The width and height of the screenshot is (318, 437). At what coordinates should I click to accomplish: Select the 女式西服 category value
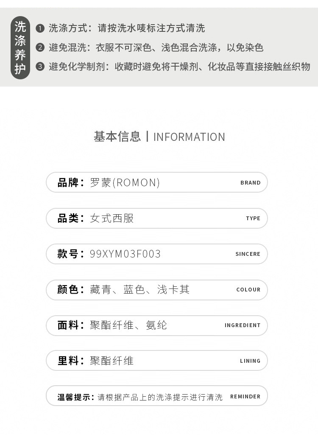(112, 218)
